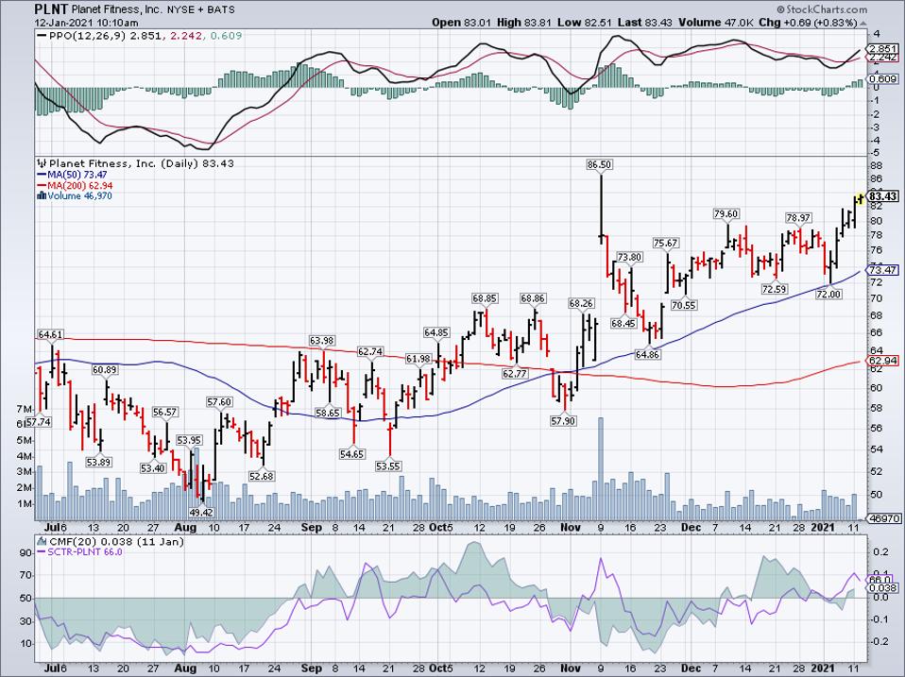This screenshot has height=677, width=905.
Task: Click the volume bars icon beside Volume 46,970
Action: click(42, 195)
